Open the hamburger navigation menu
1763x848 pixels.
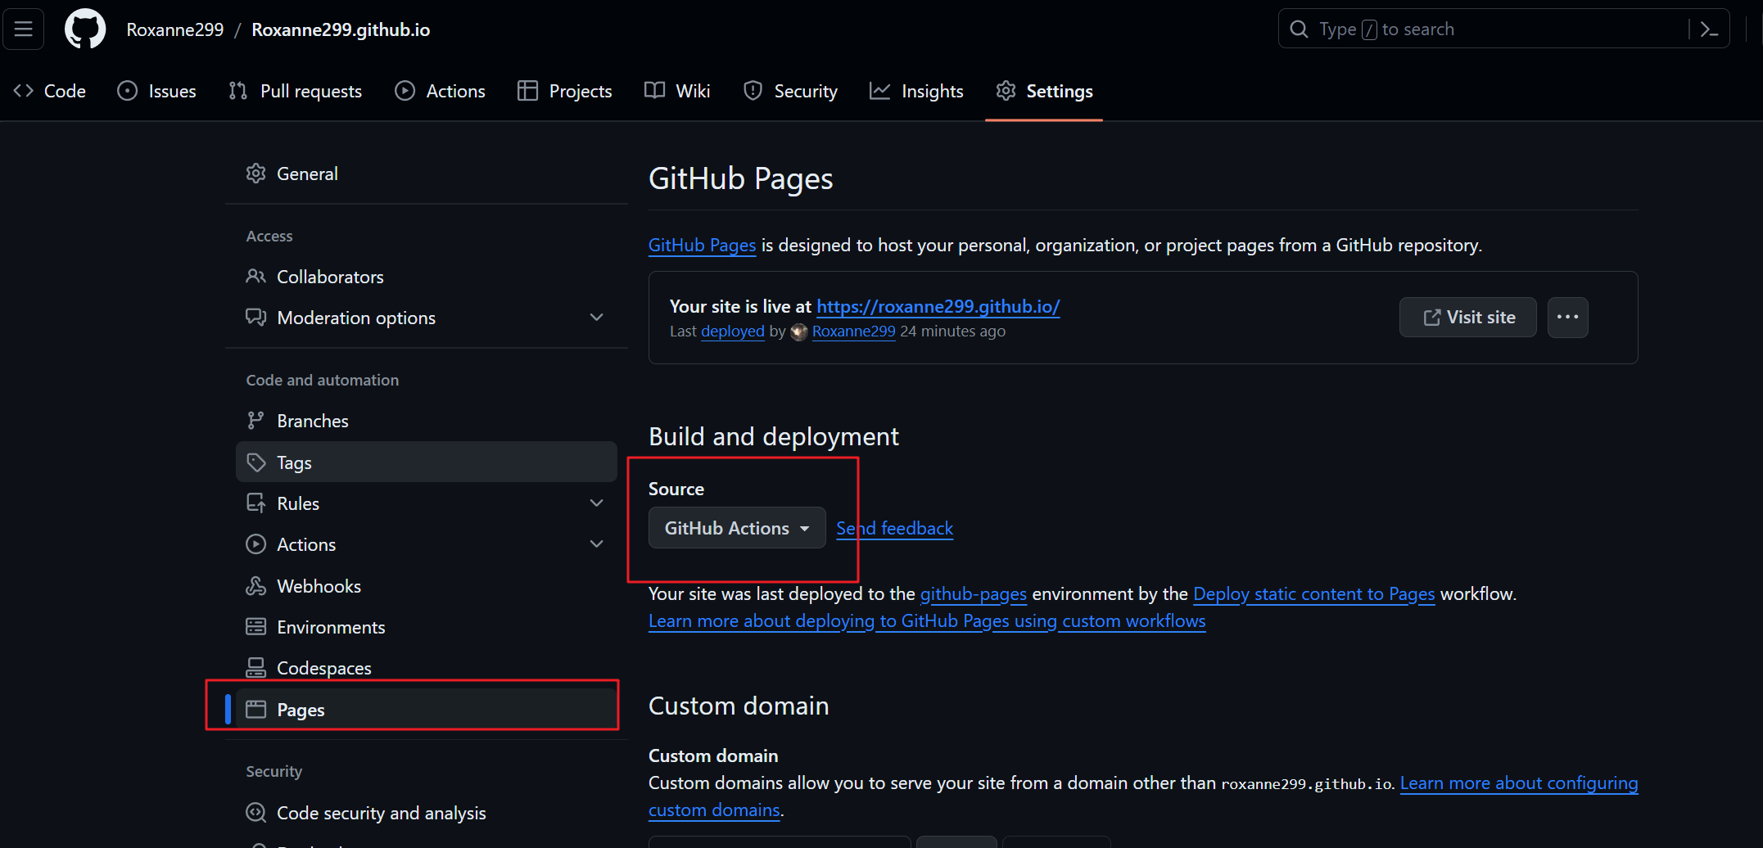pyautogui.click(x=24, y=29)
